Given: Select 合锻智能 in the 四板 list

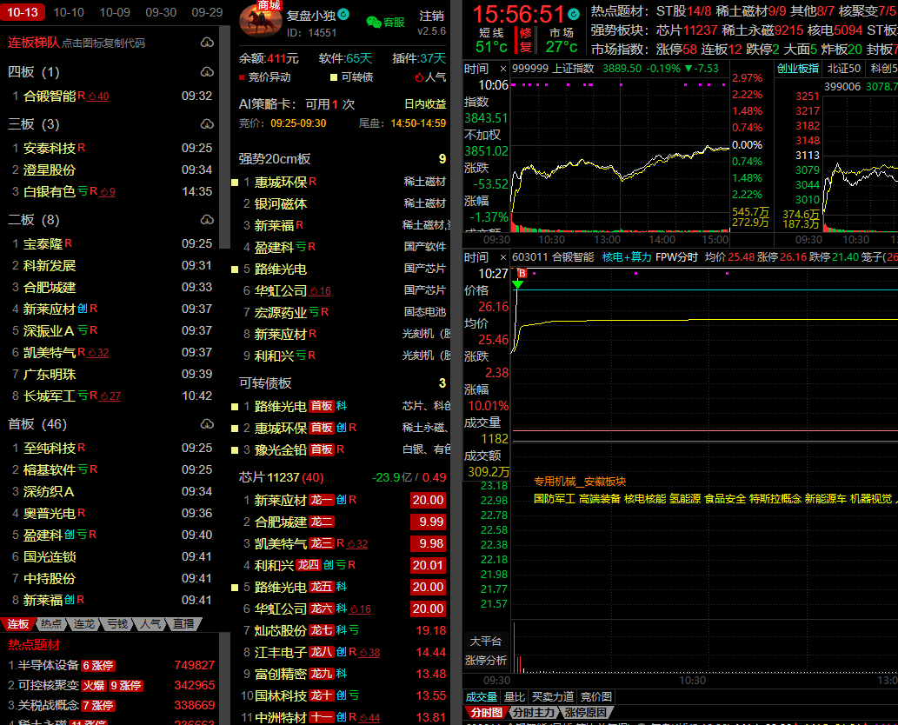Looking at the screenshot, I should (50, 96).
